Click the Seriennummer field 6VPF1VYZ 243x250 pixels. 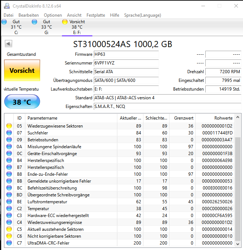tap(126, 63)
